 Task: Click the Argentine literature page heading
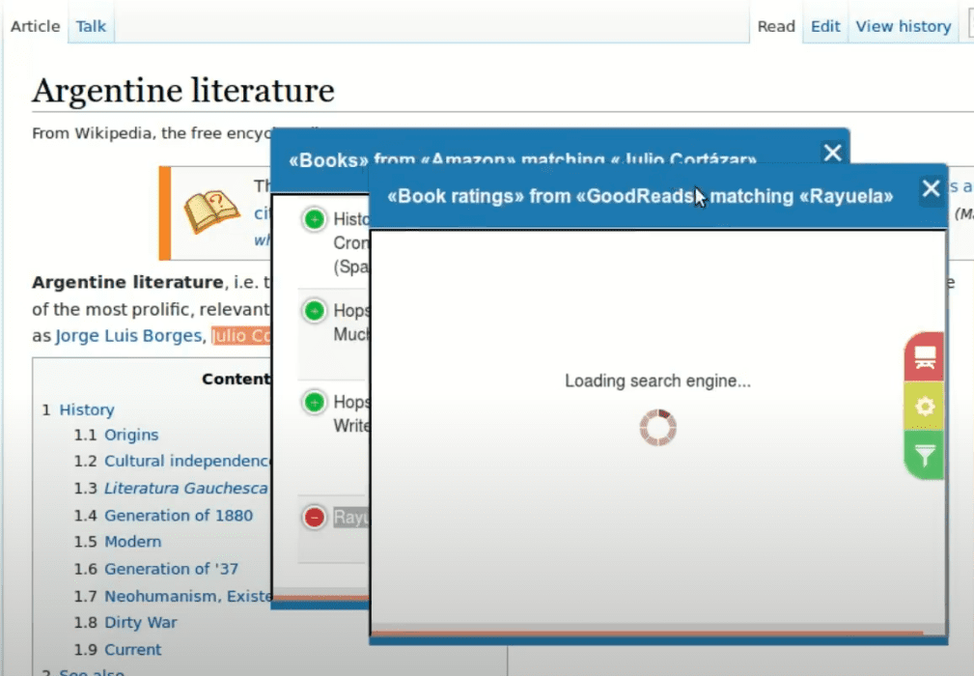coord(183,91)
